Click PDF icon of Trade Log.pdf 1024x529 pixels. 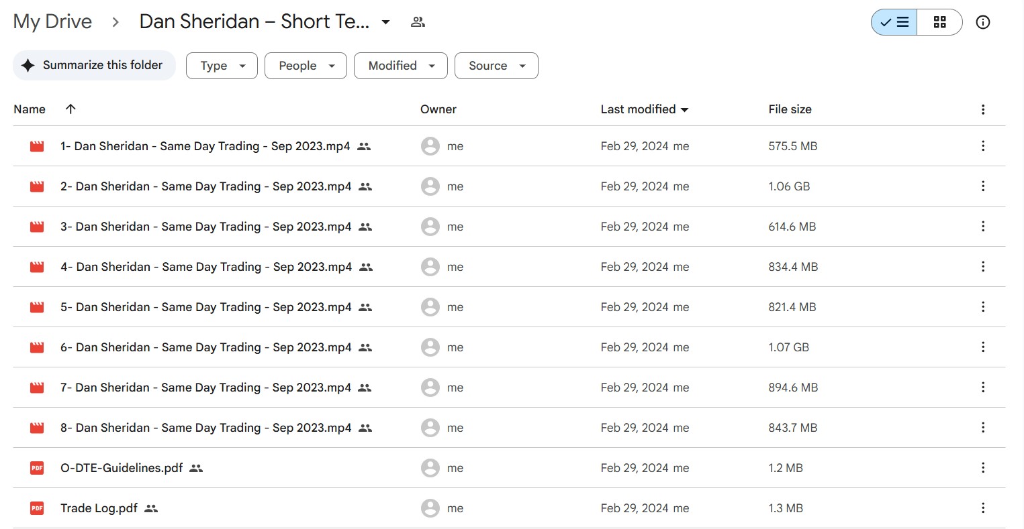(x=37, y=508)
